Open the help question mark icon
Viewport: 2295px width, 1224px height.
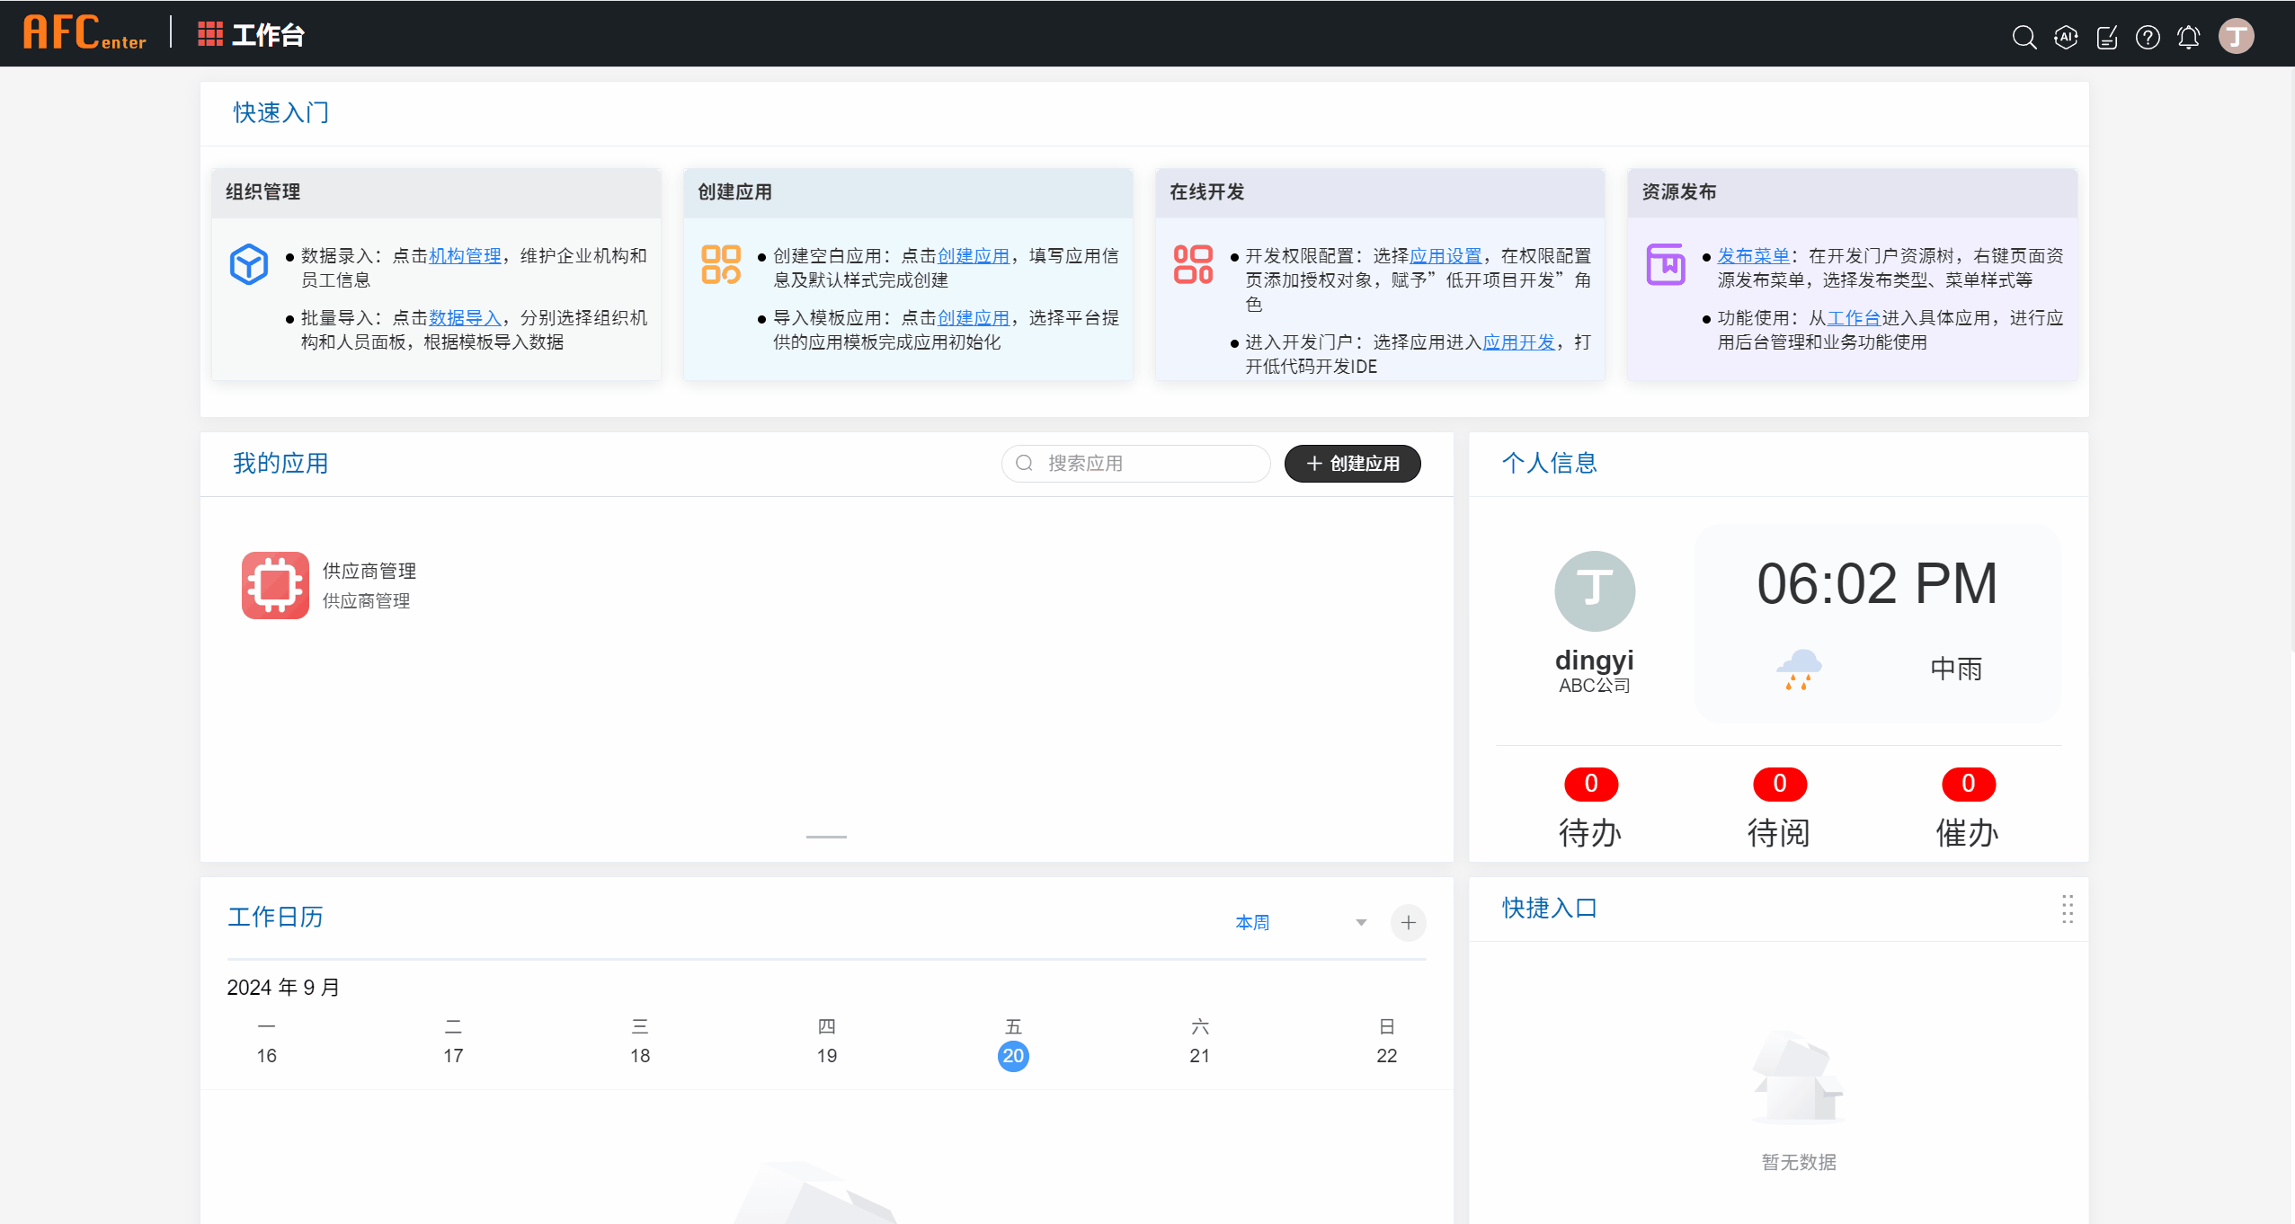(2148, 37)
